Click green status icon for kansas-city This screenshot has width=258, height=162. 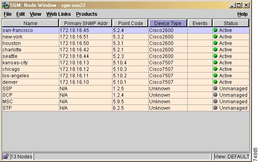pos(215,62)
